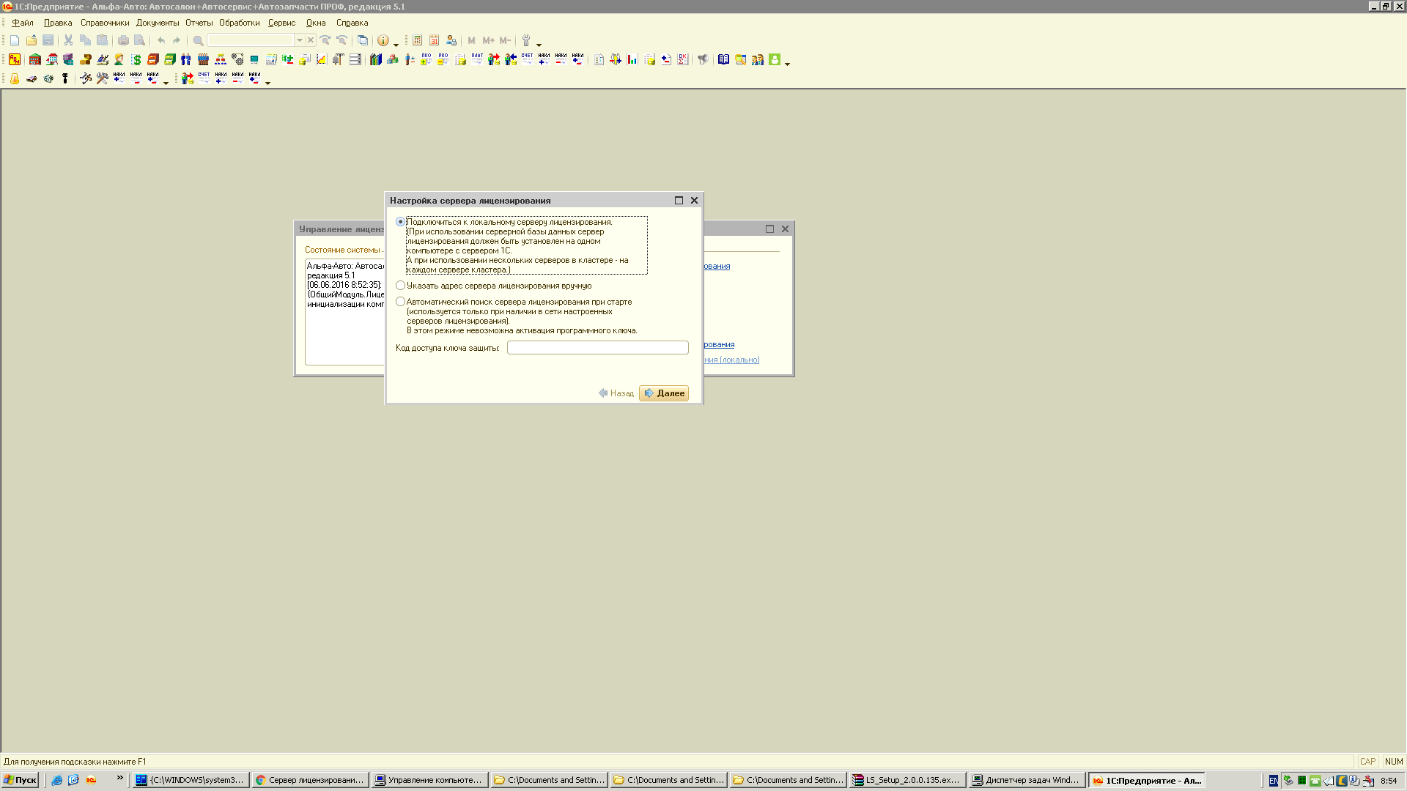This screenshot has width=1407, height=791.
Task: Click the wrench settings icon
Action: pos(526,40)
